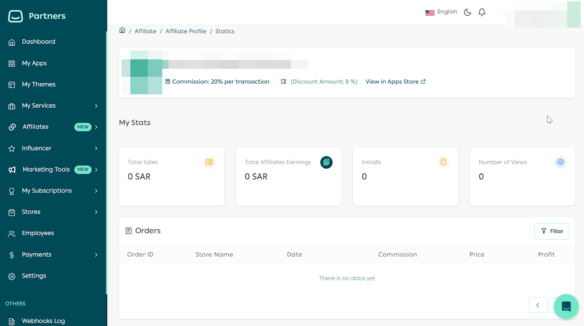Toggle dark mode with moon icon
The image size is (584, 326).
467,12
